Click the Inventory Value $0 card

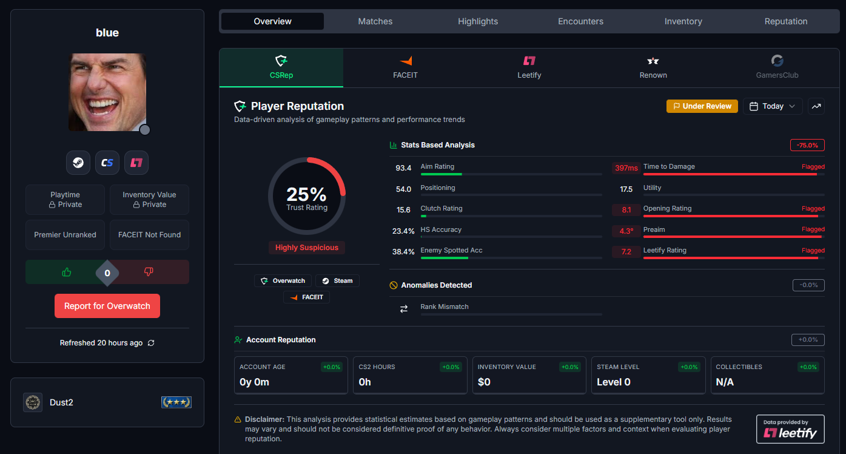[529, 375]
